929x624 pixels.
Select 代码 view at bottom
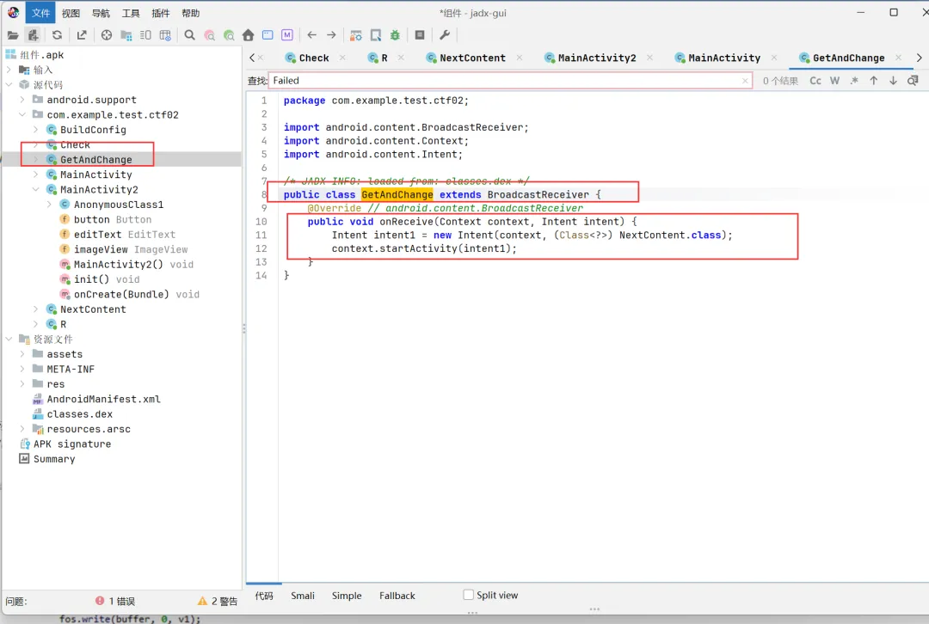pyautogui.click(x=264, y=596)
